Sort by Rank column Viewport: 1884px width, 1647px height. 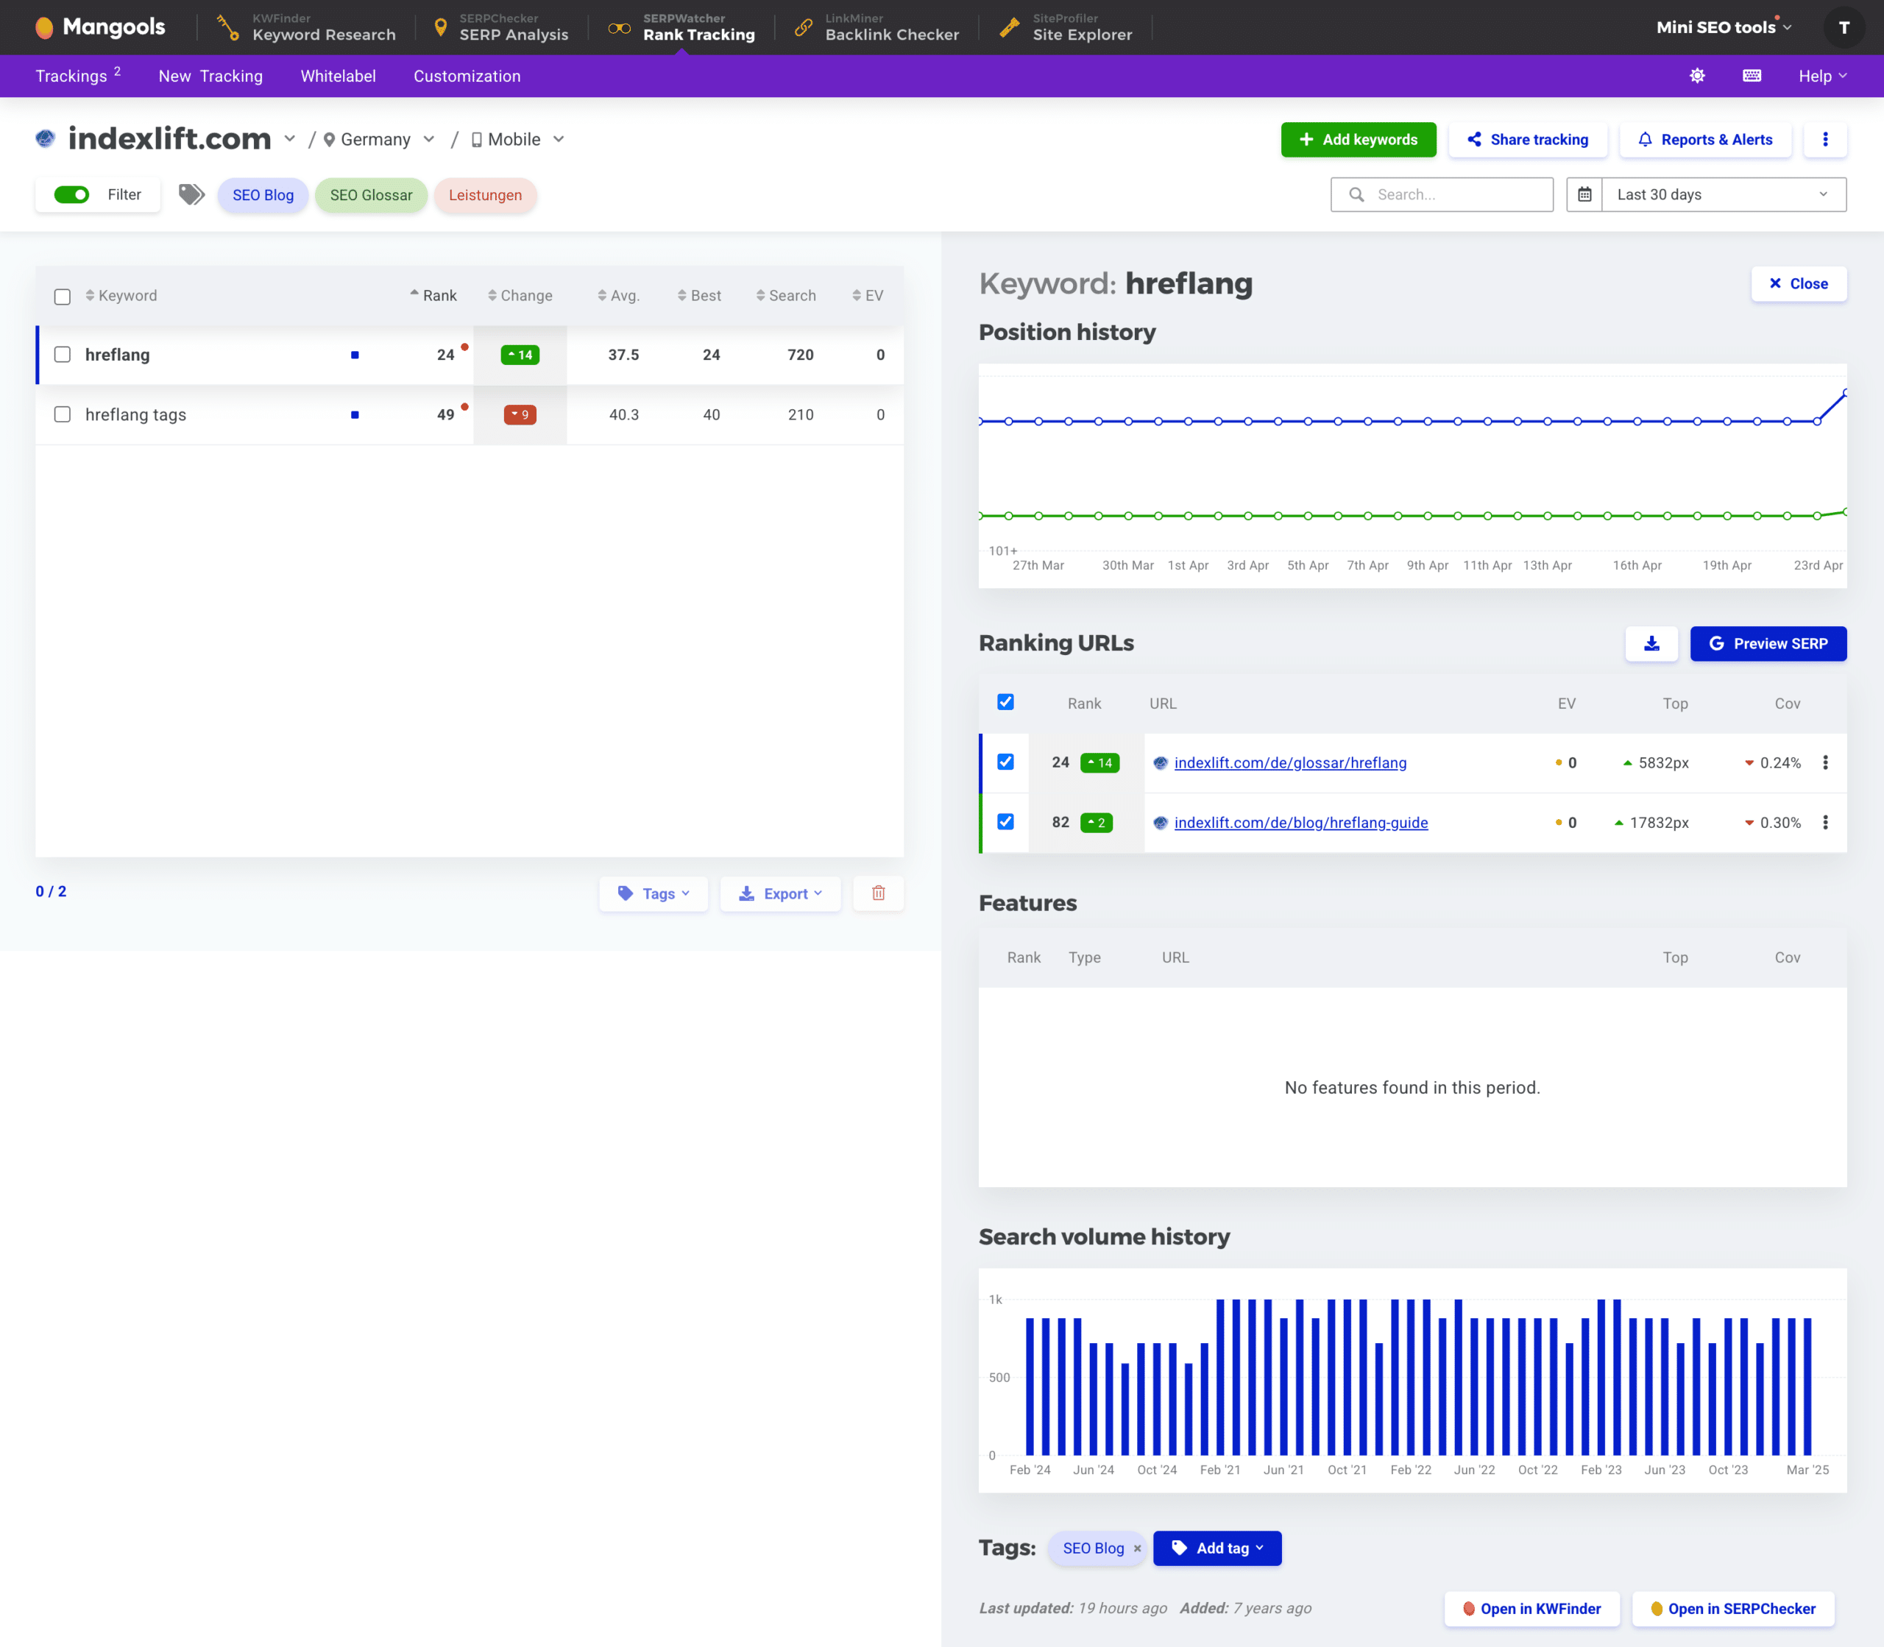click(x=433, y=296)
